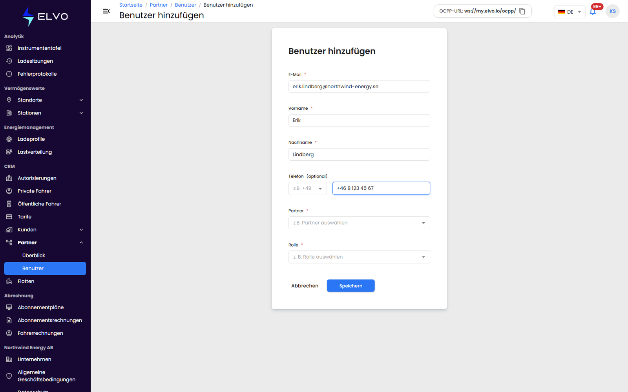Click the Öffentliche Fahrer icon
Viewport: 628px width, 392px height.
click(9, 204)
